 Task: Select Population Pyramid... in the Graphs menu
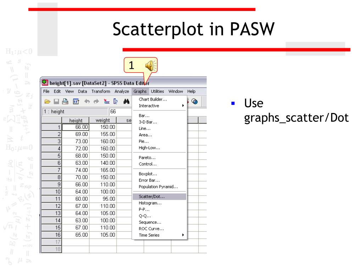159,187
